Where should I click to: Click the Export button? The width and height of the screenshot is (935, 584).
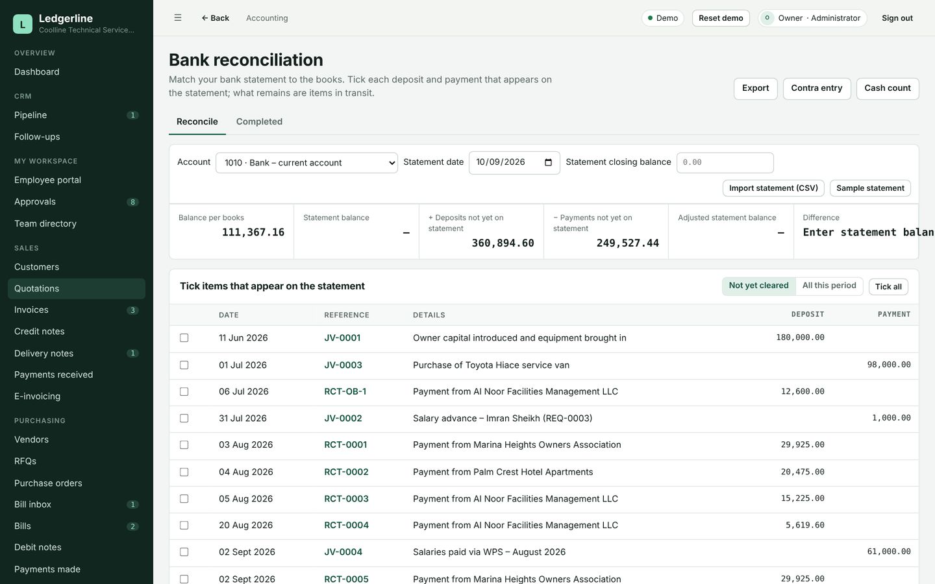coord(756,88)
